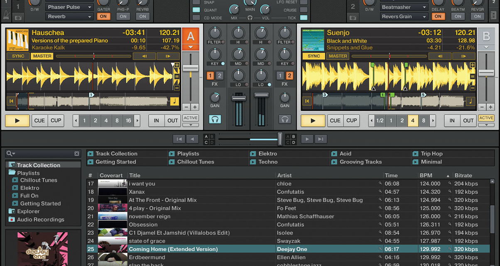
Task: Click the skip-to-start icon in the bottom transport bar
Action: [179, 139]
